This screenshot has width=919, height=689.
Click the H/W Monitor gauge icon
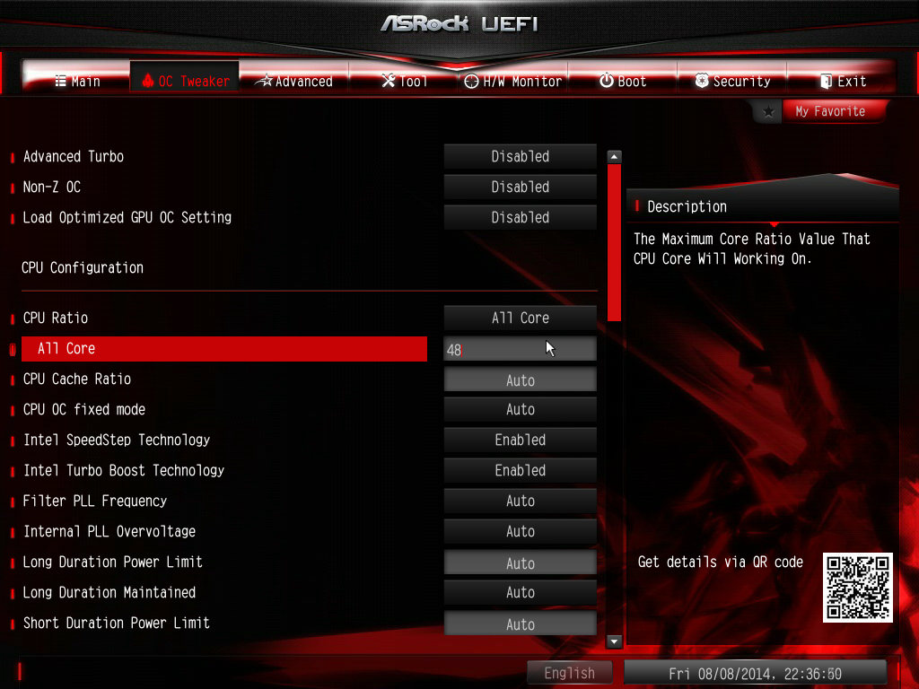471,82
